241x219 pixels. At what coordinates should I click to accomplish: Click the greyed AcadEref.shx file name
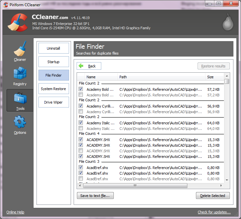pos(97,179)
